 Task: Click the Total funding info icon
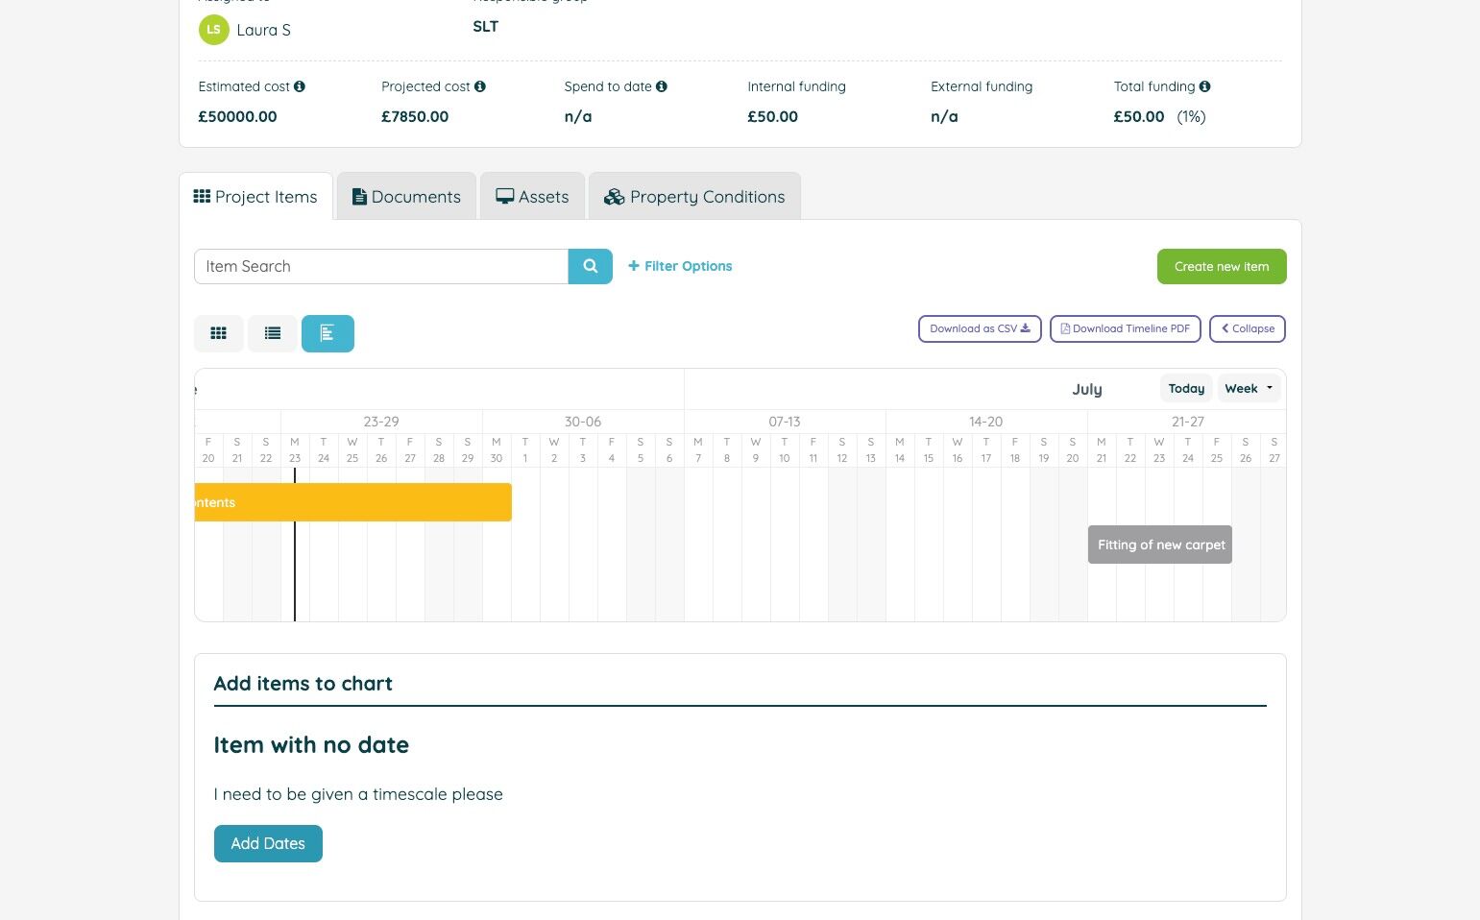(1205, 86)
